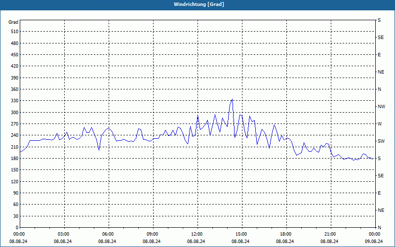Select the Grad unit label on the axis
This screenshot has width=395, height=247.
13,22
